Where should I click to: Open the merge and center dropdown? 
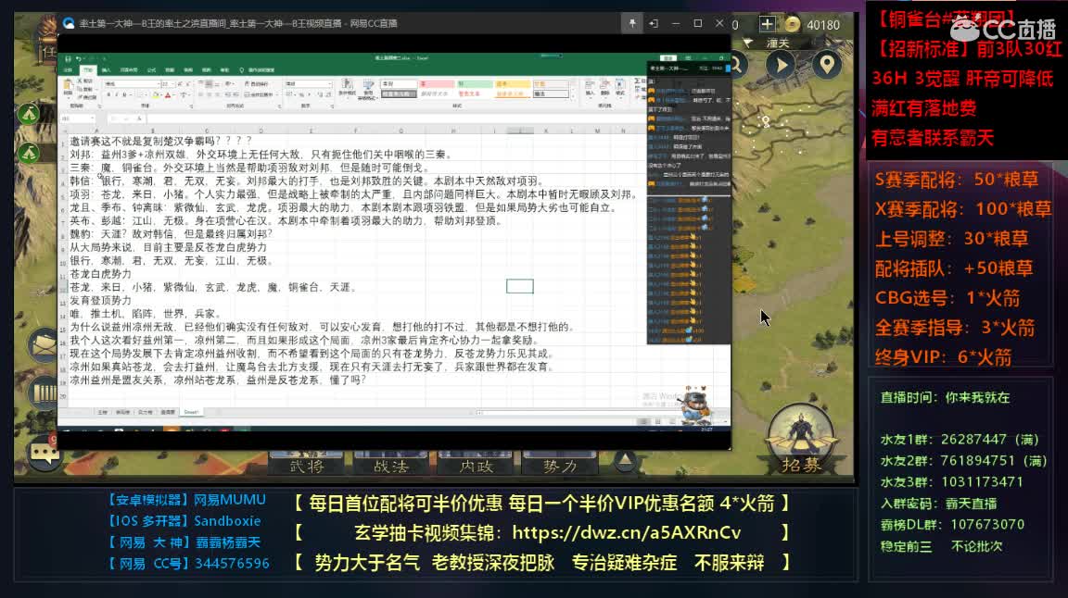coord(276,94)
